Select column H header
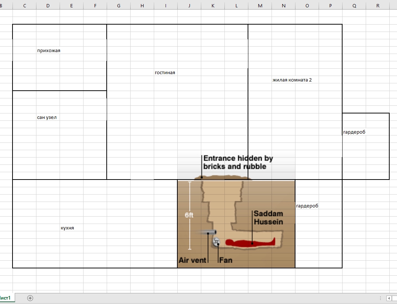The height and width of the screenshot is (304, 397). point(142,6)
